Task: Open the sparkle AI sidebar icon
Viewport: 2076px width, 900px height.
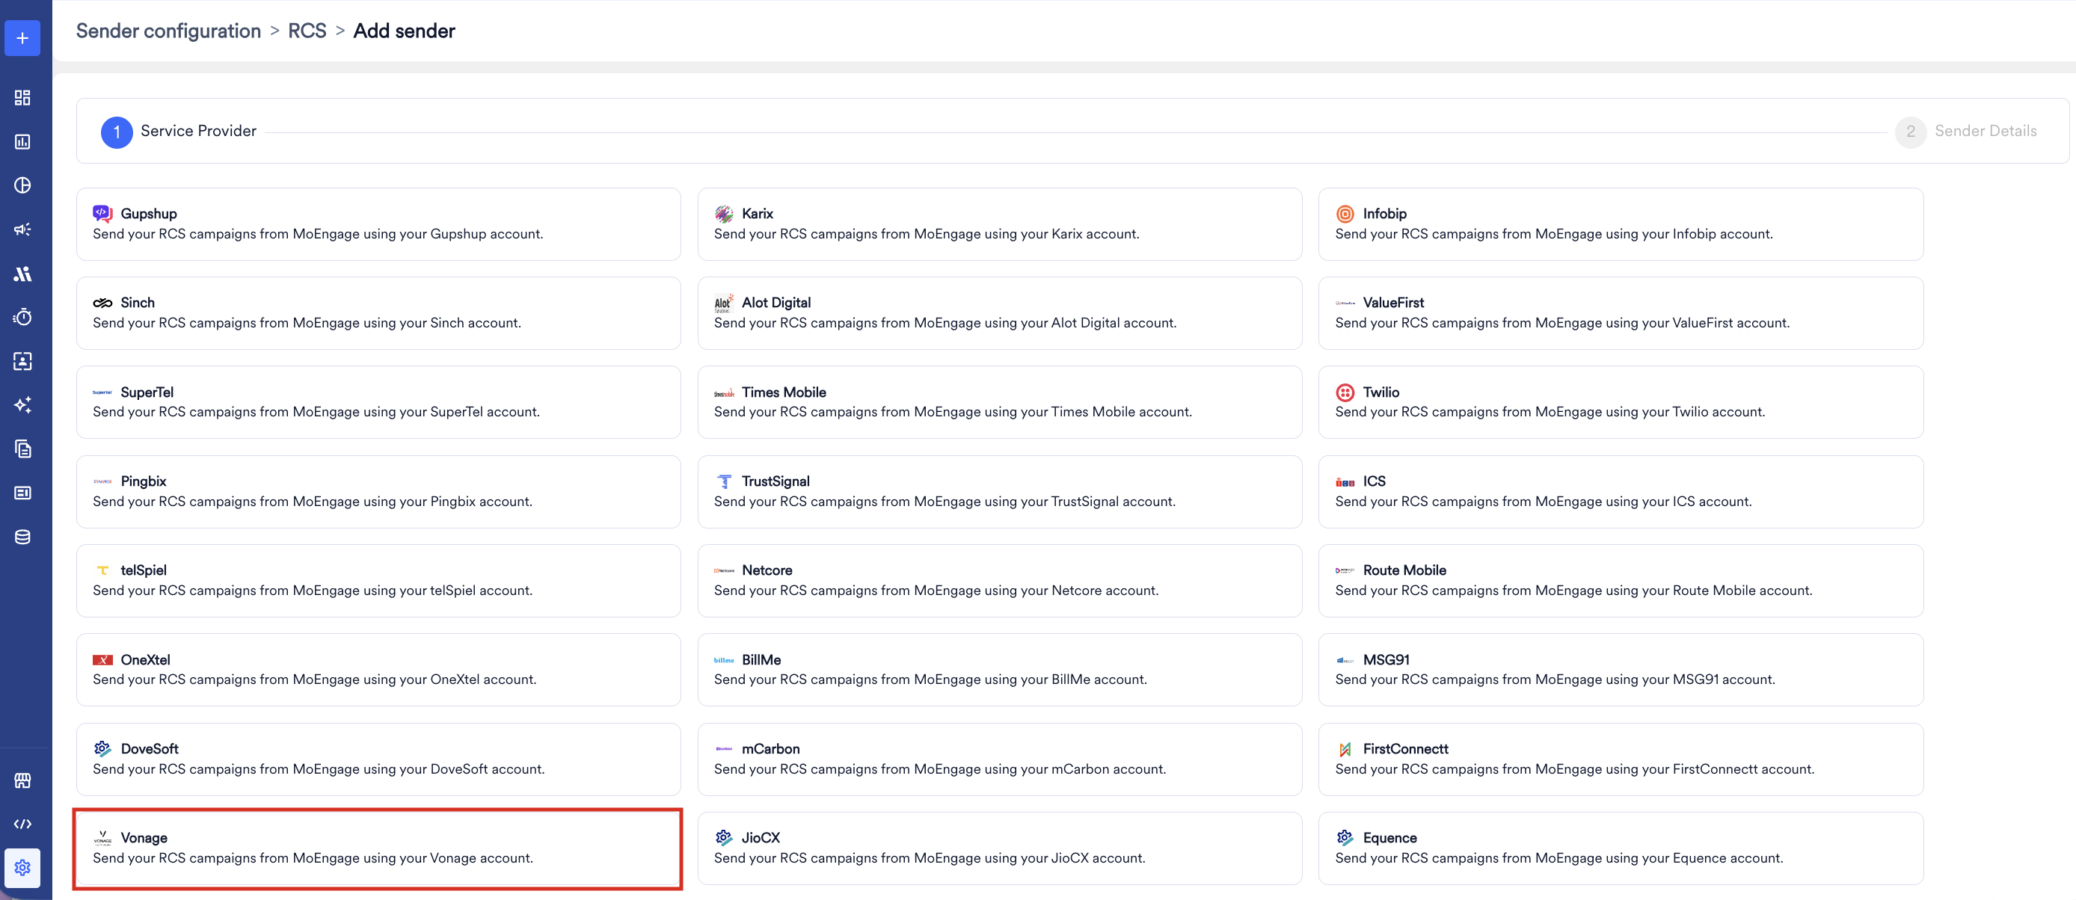Action: 22,404
